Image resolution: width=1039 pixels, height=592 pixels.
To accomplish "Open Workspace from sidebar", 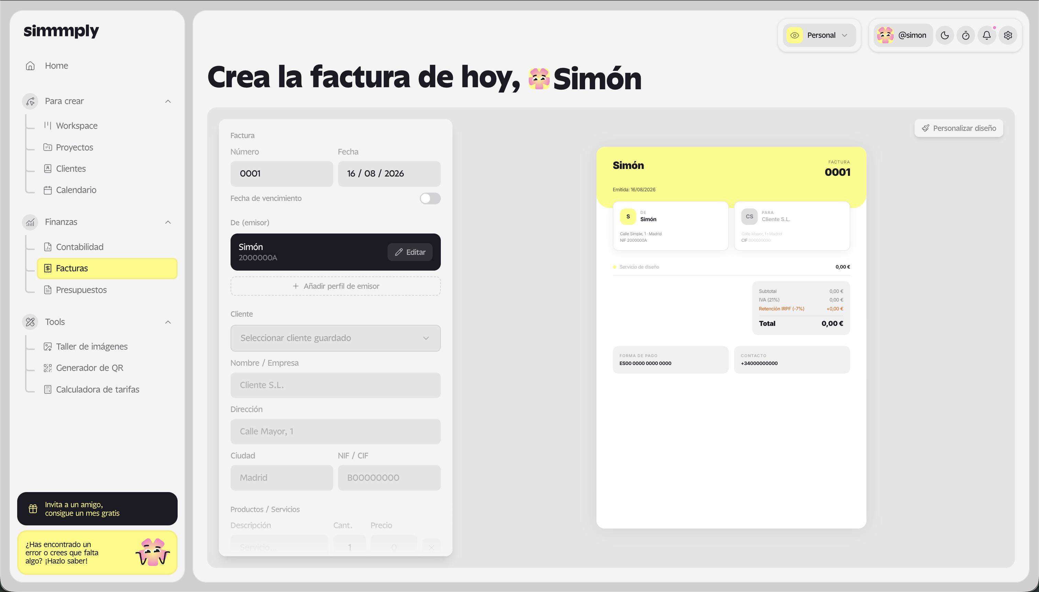I will [77, 126].
